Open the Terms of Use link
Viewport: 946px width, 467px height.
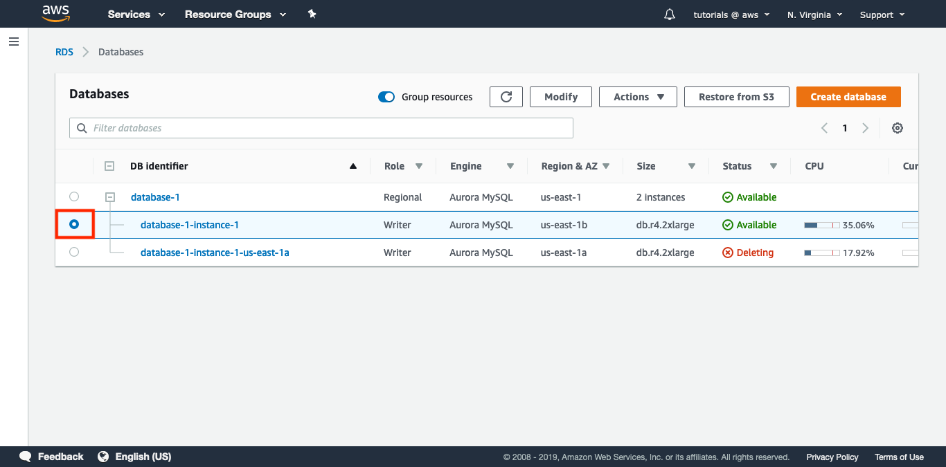[x=899, y=457]
